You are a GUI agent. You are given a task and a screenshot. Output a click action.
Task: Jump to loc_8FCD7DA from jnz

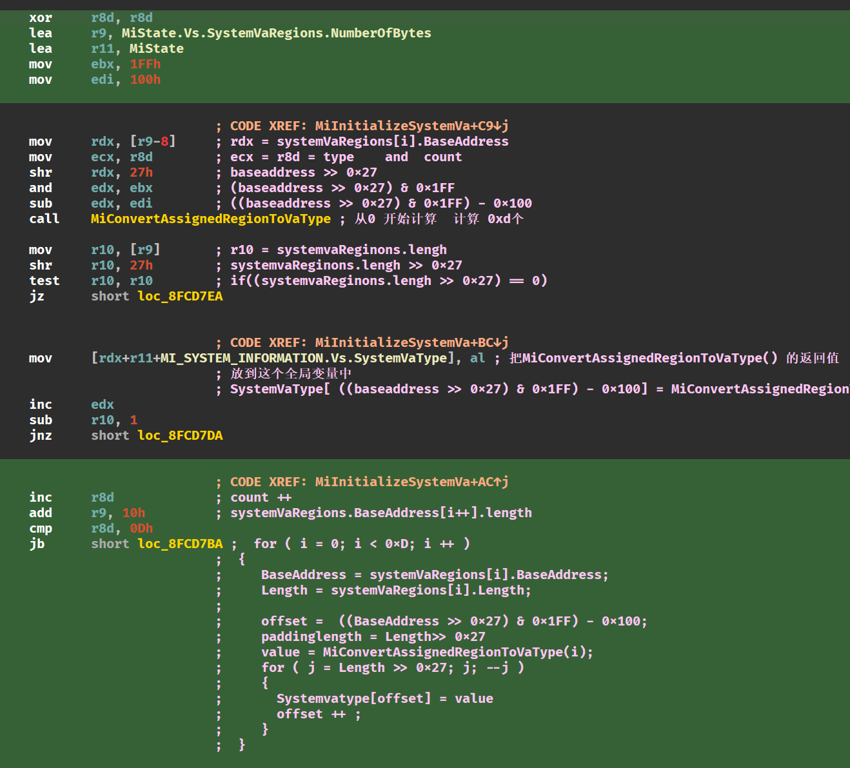tap(180, 435)
